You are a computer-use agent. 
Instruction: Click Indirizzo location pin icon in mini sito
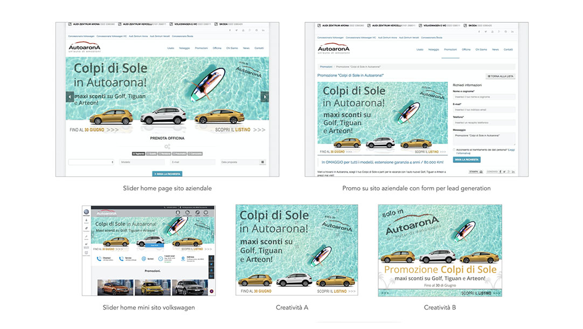183,259
